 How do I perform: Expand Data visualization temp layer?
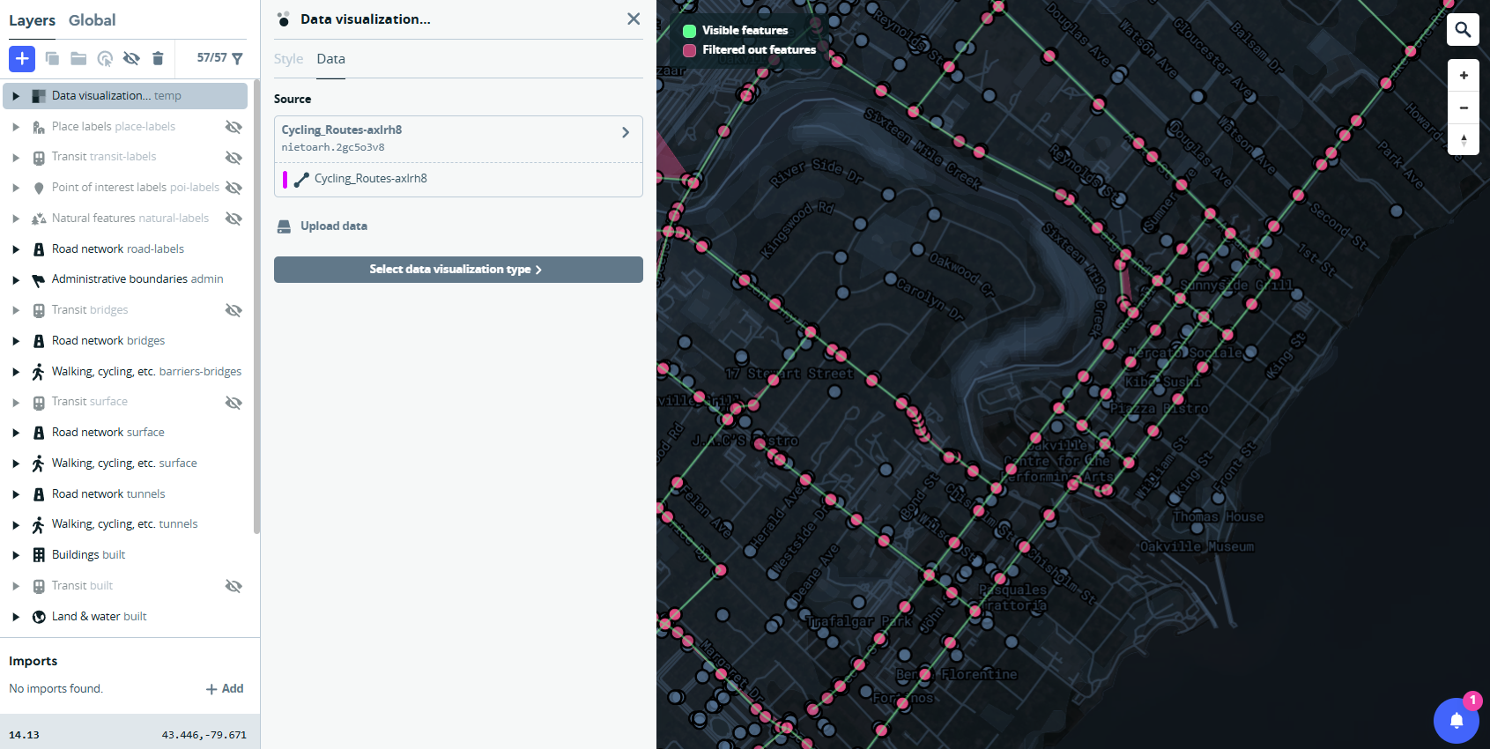point(16,96)
